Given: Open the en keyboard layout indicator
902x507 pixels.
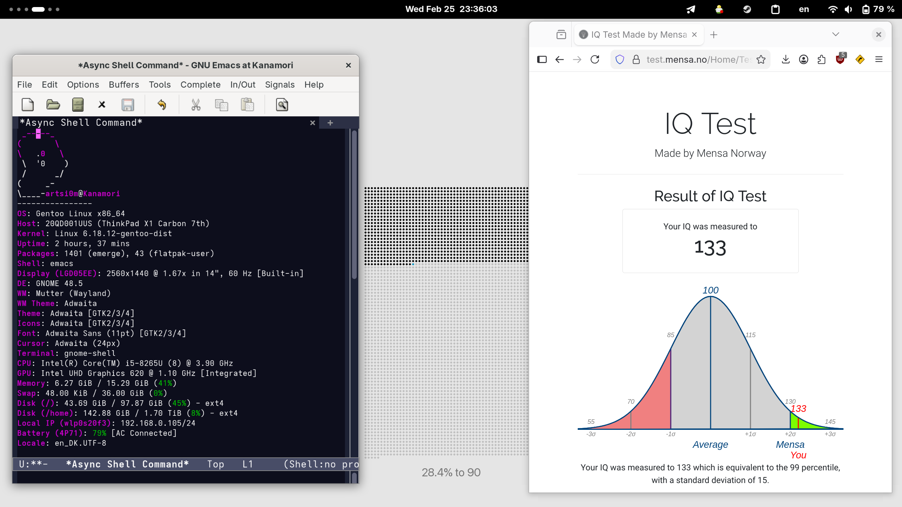Looking at the screenshot, I should click(804, 10).
